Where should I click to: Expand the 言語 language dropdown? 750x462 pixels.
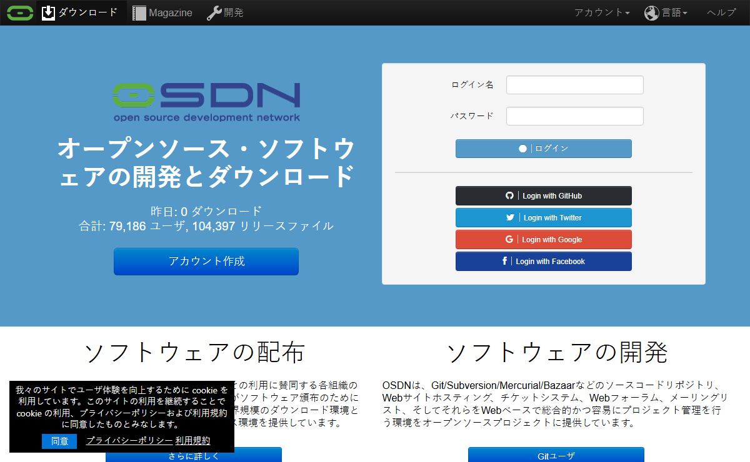pyautogui.click(x=674, y=12)
